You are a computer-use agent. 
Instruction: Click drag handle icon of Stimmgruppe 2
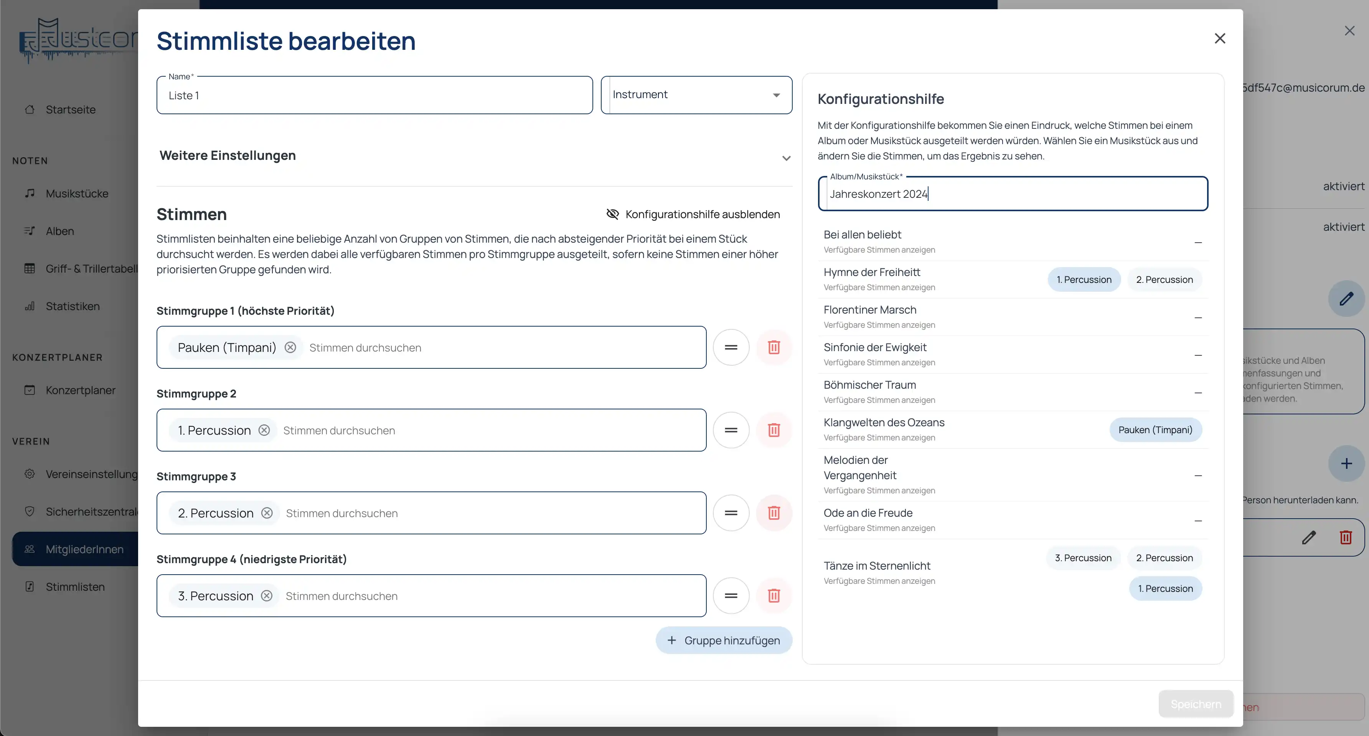point(731,430)
